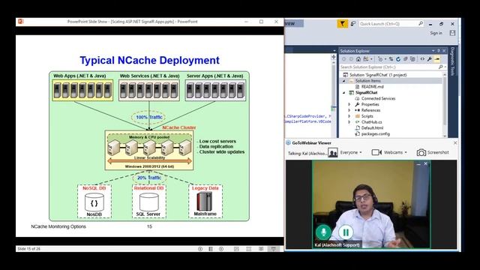Toggle the Show All Files icon
Image resolution: width=480 pixels, height=270 pixels.
pyautogui.click(x=412, y=59)
